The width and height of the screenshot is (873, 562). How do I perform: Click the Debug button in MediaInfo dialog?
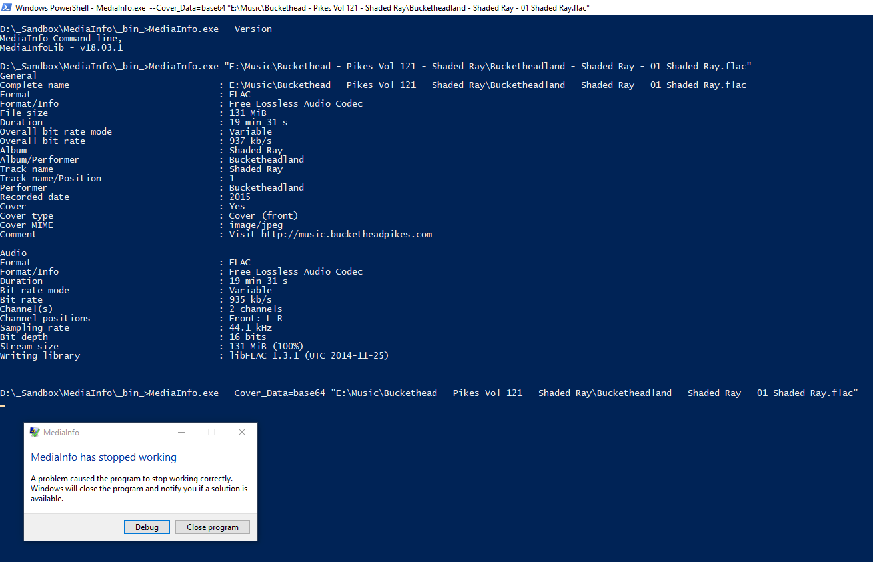tap(147, 527)
